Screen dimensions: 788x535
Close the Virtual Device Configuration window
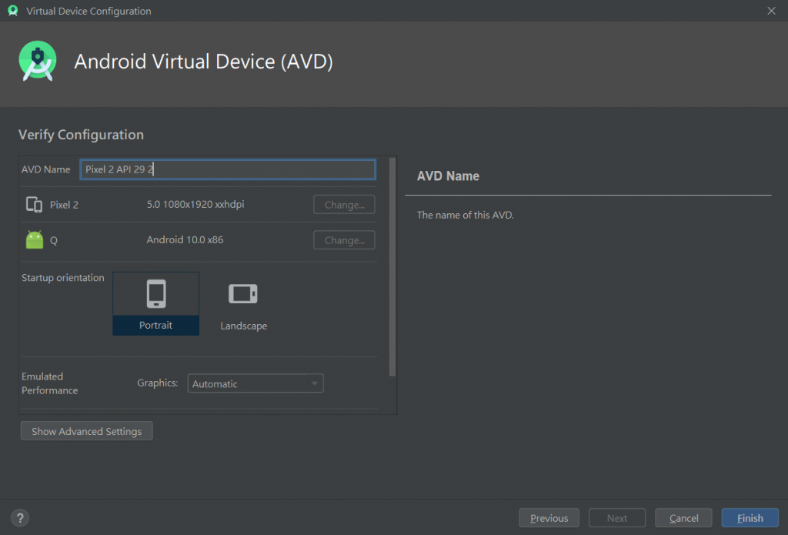coord(771,11)
